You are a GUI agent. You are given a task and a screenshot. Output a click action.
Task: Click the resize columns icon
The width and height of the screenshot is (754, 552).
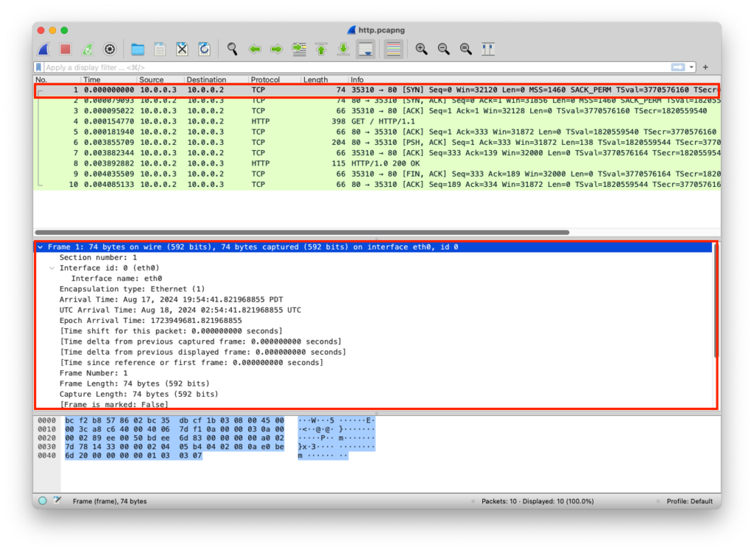click(487, 49)
